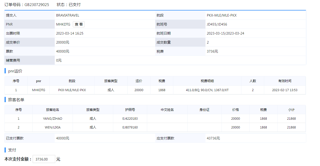Click the 本次支付金额 input field
Image resolution: width=320 pixels, height=166 pixels.
click(44, 159)
